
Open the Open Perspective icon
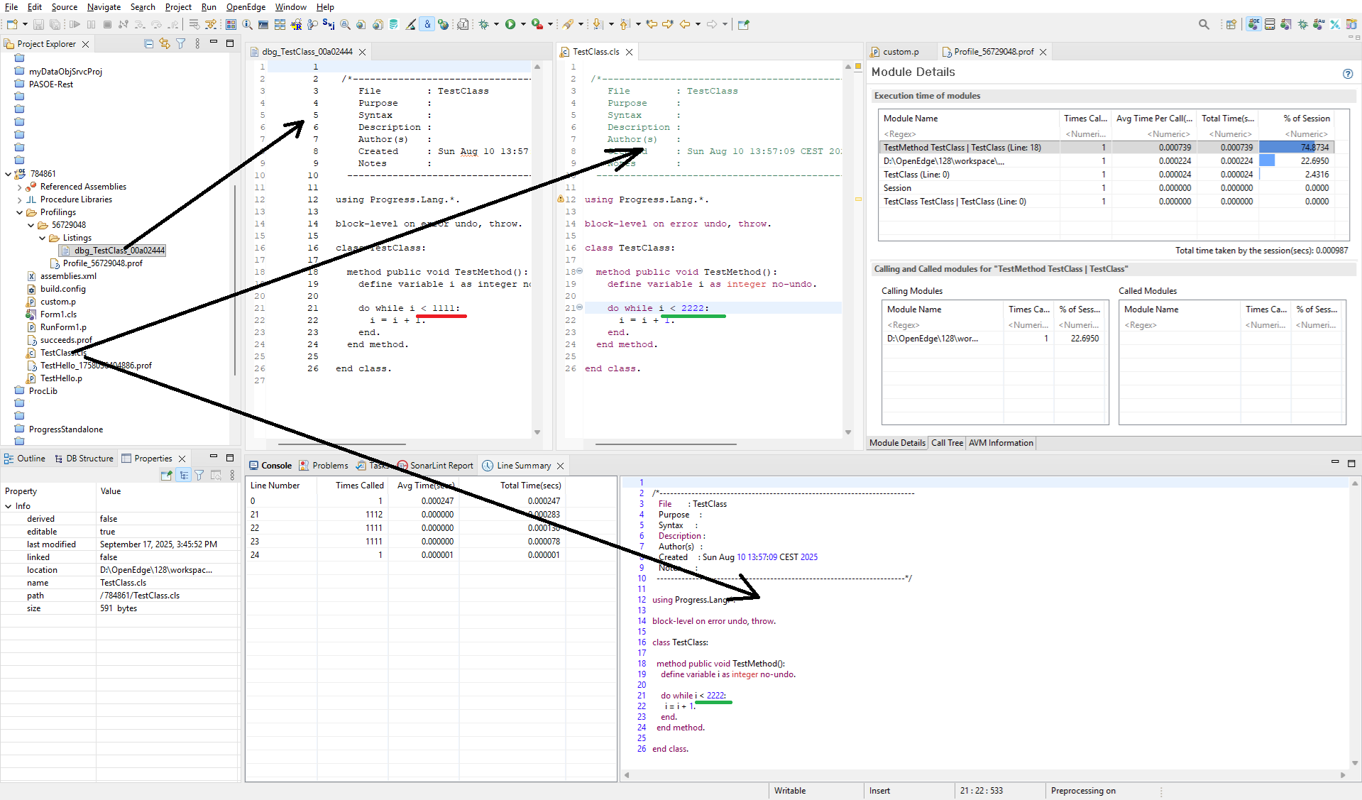[1231, 24]
